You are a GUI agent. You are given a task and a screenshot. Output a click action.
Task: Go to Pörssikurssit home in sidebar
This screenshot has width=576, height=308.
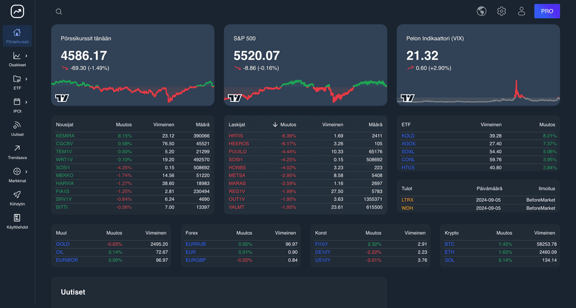click(17, 36)
